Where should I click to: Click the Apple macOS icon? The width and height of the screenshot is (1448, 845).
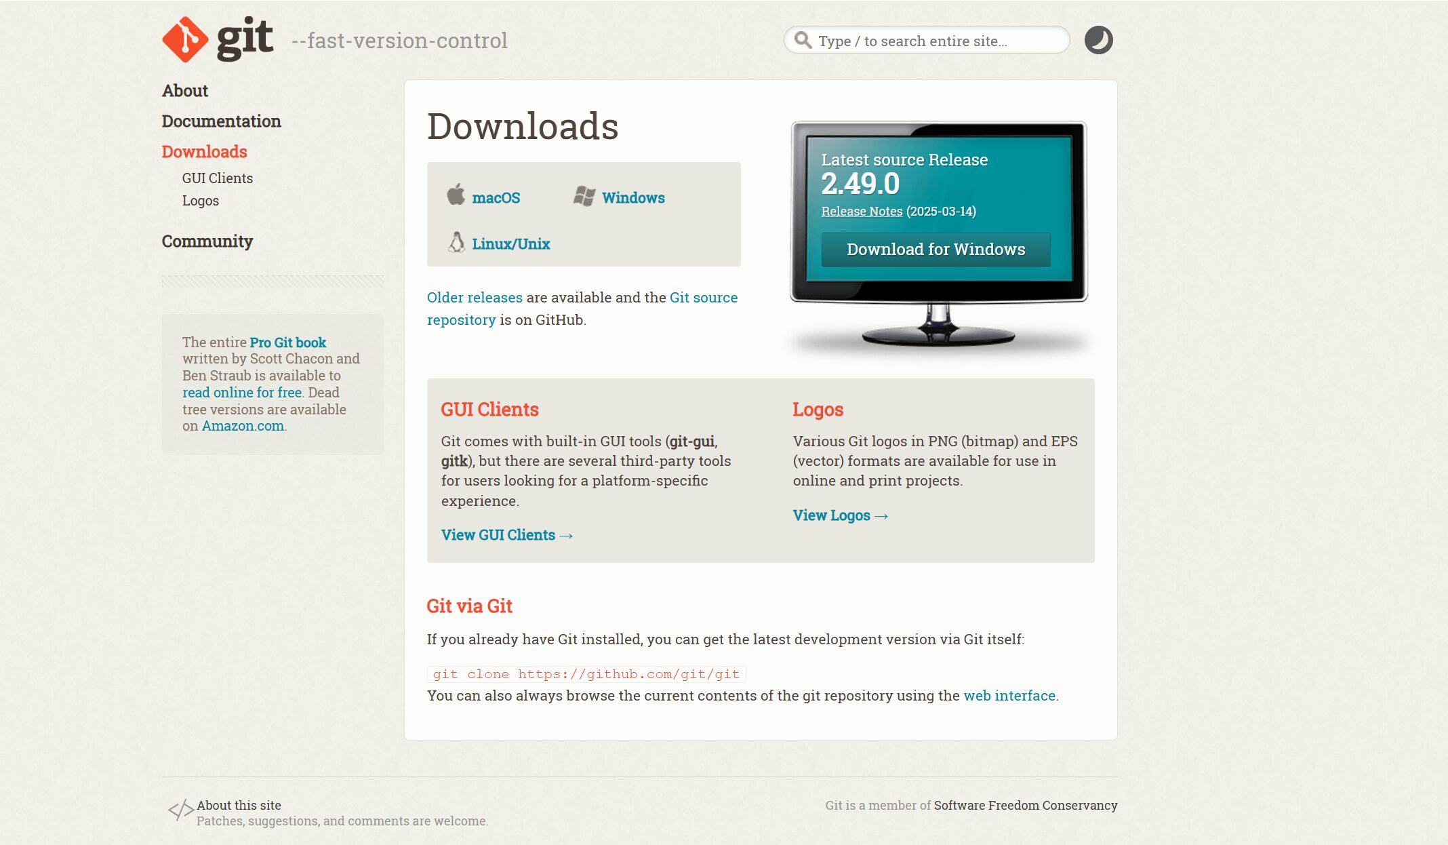click(x=456, y=195)
